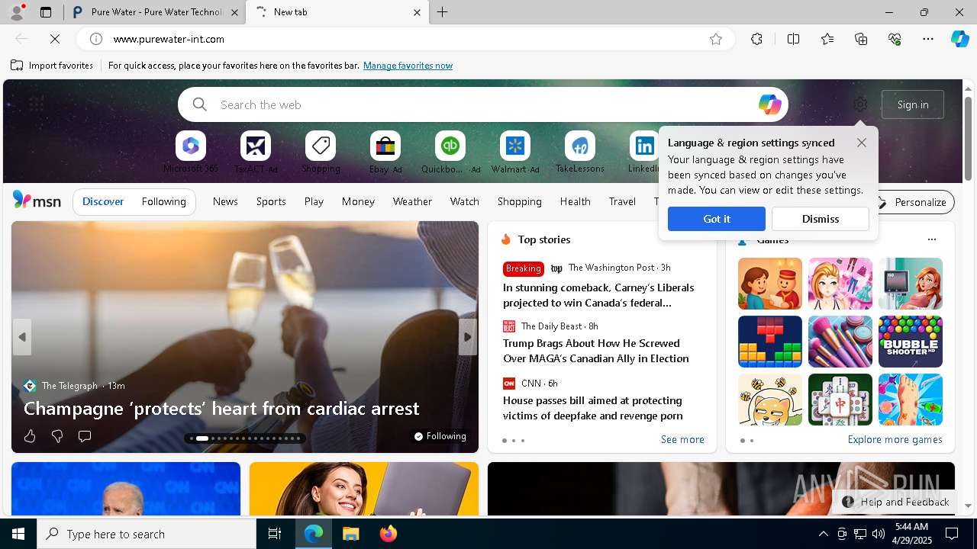The height and width of the screenshot is (549, 977).
Task: Open the Mahjong game thumbnail
Action: 840,400
